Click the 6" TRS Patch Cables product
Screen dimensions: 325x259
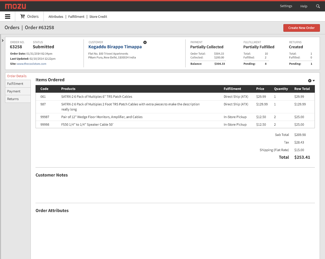tap(97, 97)
